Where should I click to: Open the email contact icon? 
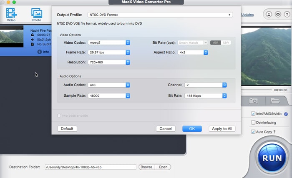point(278,14)
